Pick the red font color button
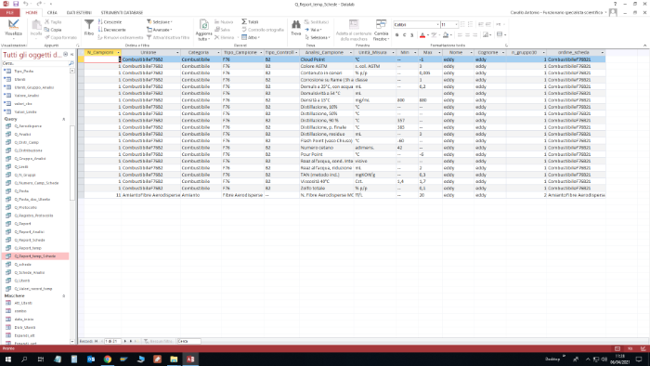This screenshot has height=366, width=650. (x=422, y=35)
